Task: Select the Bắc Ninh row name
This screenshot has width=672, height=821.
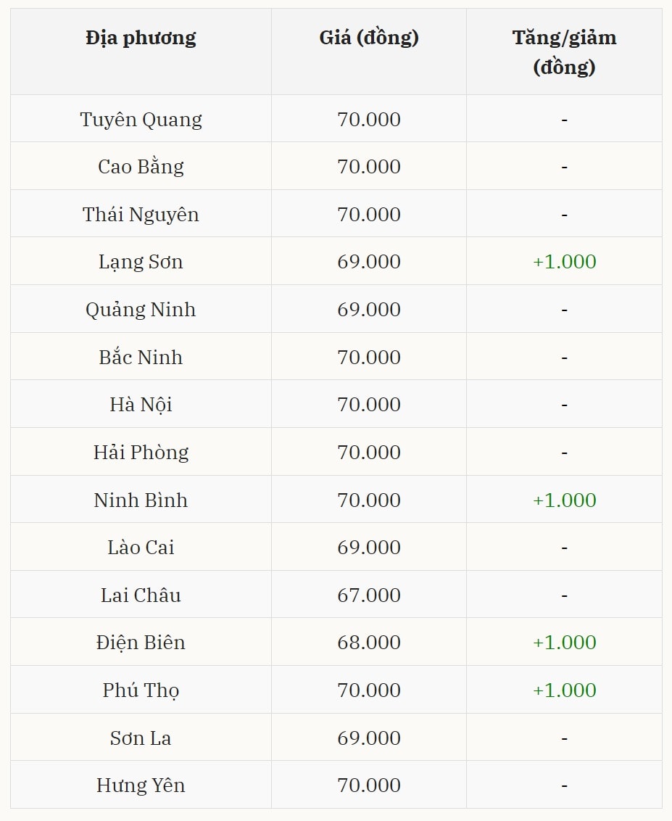Action: point(141,358)
